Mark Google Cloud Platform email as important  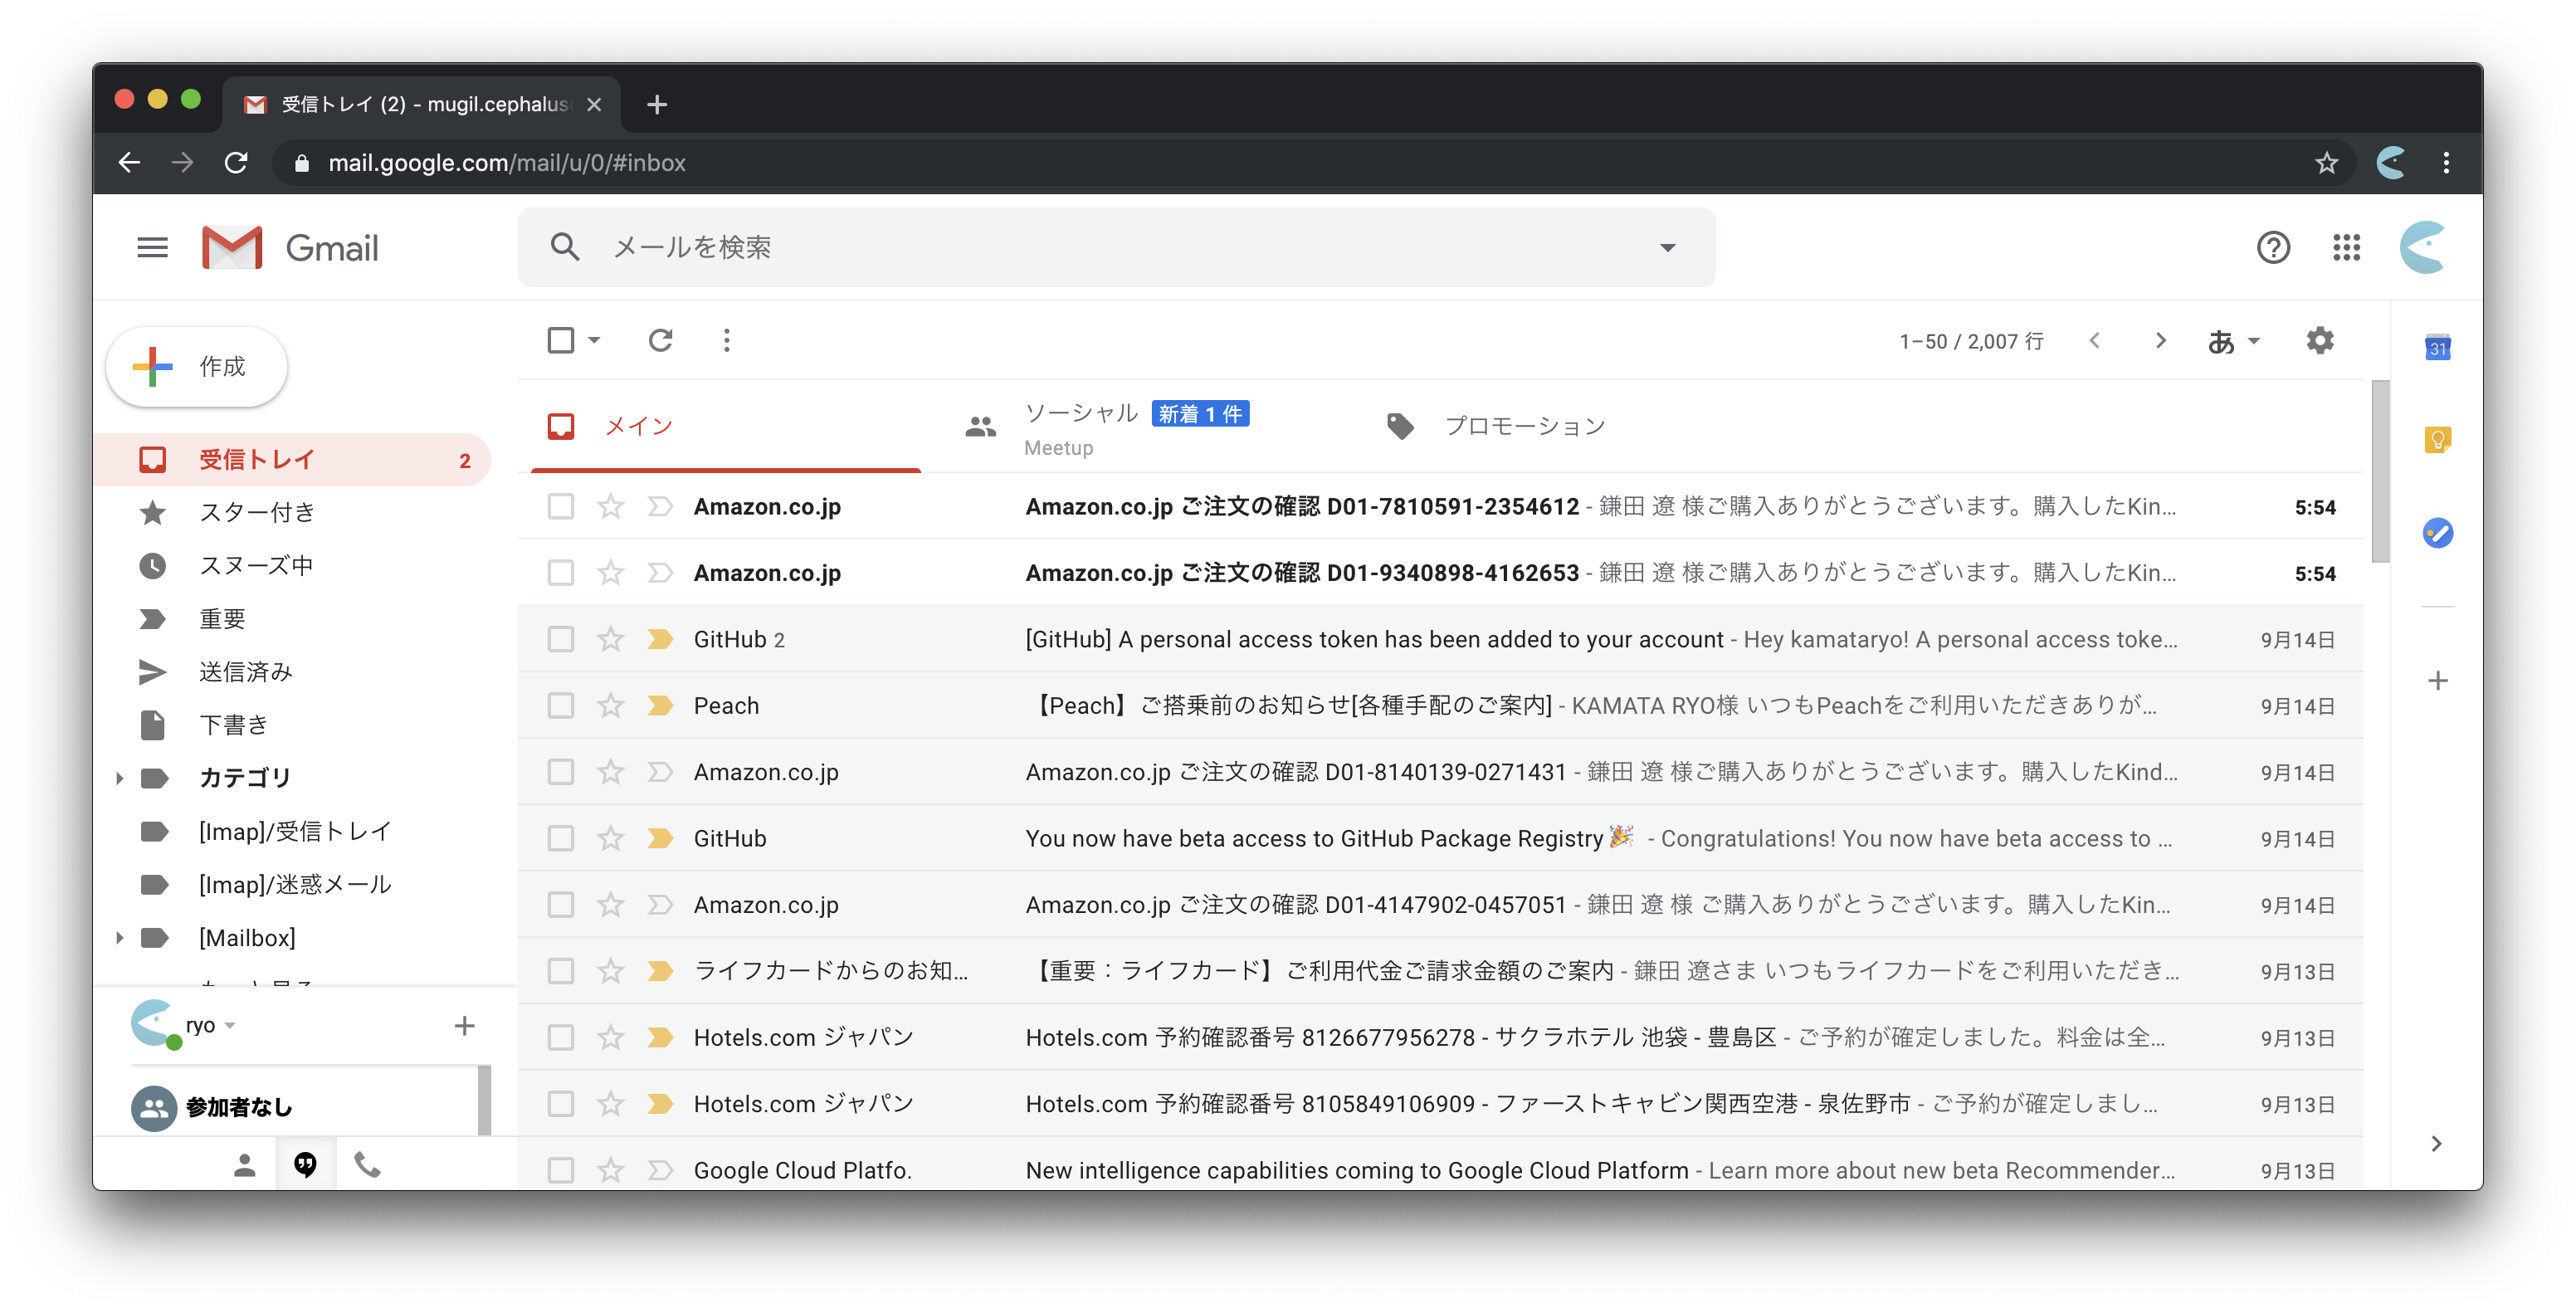tap(660, 1170)
